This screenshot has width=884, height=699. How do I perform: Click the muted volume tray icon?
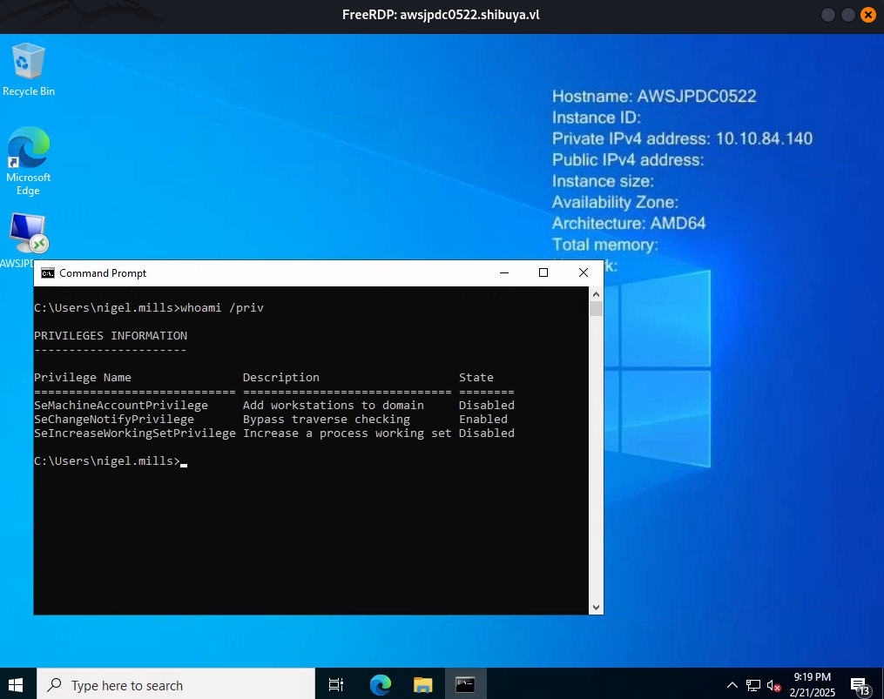tap(773, 685)
